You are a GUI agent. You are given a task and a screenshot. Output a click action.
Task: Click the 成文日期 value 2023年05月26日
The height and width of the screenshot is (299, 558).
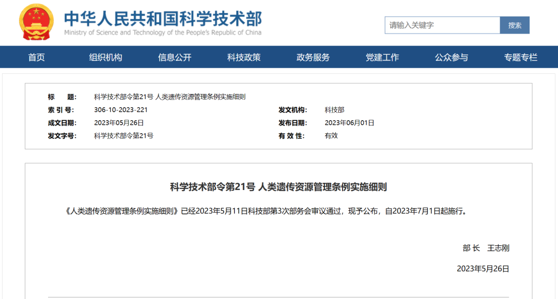tap(119, 123)
